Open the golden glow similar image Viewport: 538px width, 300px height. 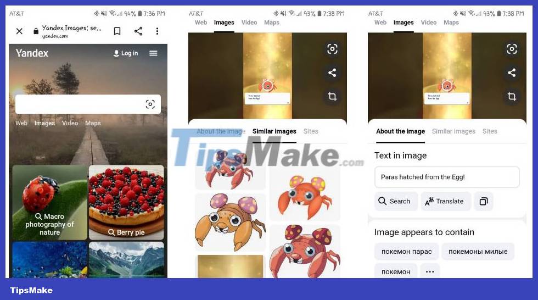230,266
